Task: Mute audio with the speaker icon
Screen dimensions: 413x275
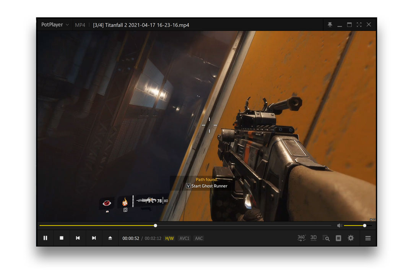Action: (340, 225)
